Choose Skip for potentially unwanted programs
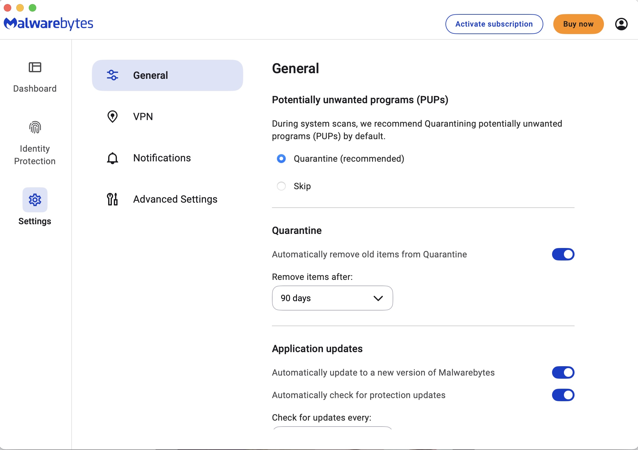Screen dimensions: 638x450 (x=281, y=186)
